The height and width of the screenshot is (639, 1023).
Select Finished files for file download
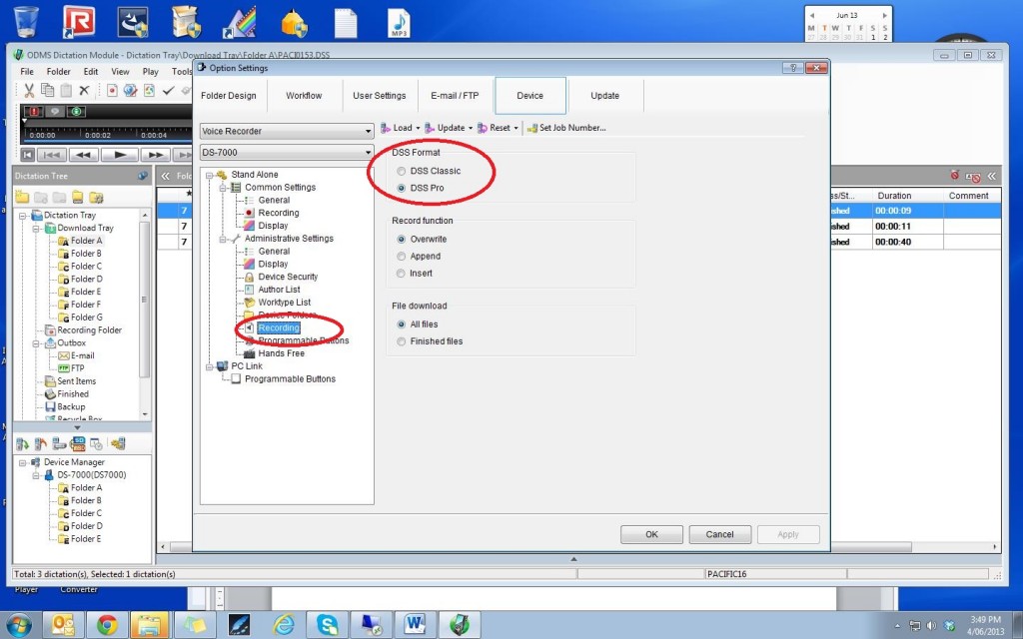click(x=402, y=341)
